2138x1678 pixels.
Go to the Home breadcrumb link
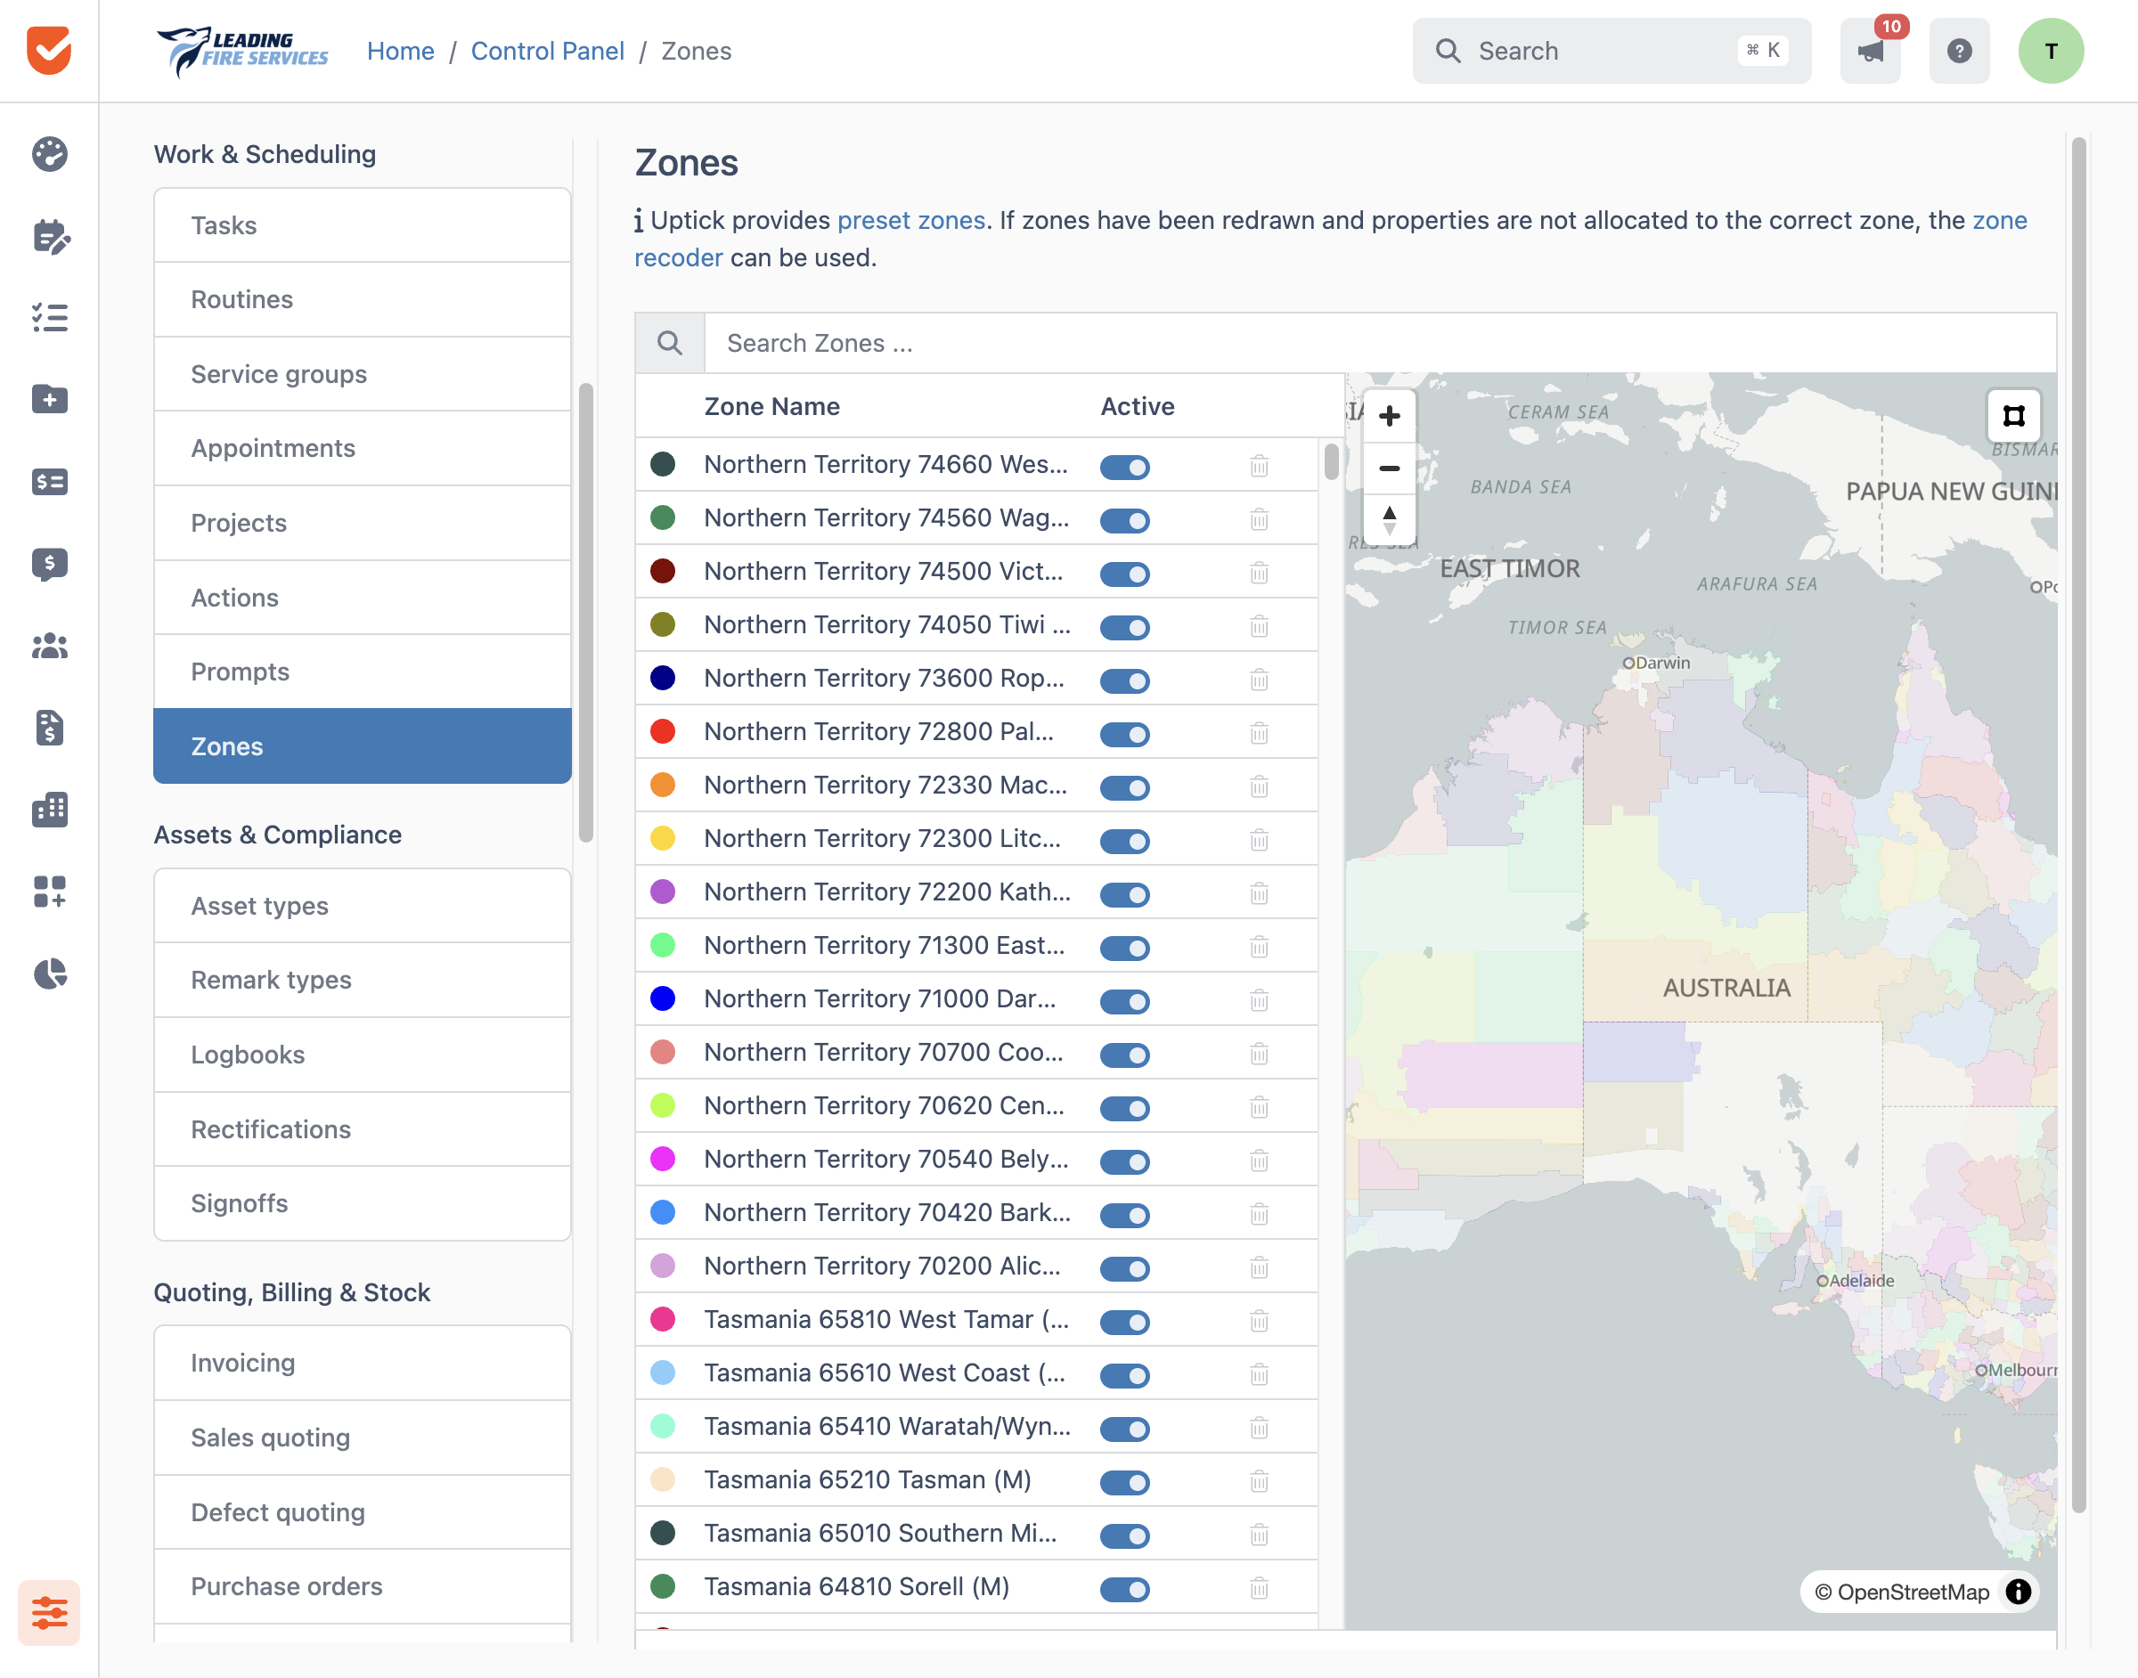tap(400, 51)
